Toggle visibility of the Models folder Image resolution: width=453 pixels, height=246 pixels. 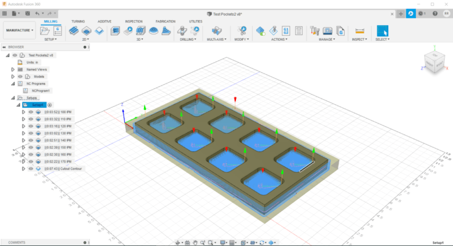click(20, 77)
